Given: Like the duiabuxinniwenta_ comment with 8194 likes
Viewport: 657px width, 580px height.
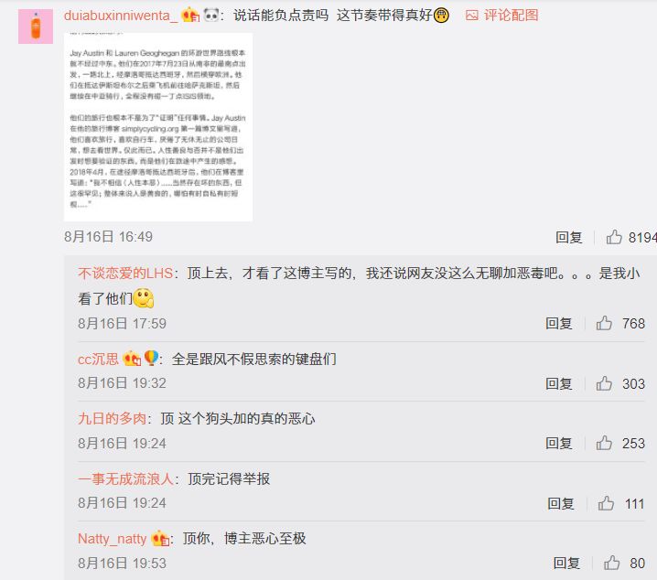Looking at the screenshot, I should tap(614, 237).
